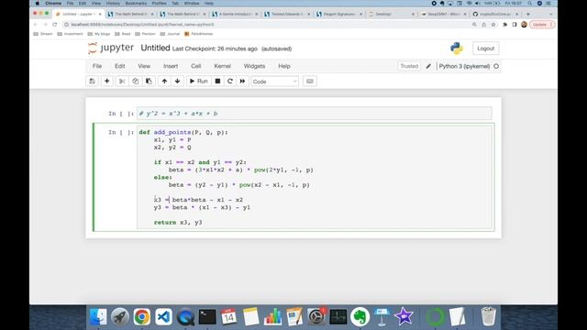Interrupt the kernel with the stop icon
The width and height of the screenshot is (587, 330).
pyautogui.click(x=217, y=82)
